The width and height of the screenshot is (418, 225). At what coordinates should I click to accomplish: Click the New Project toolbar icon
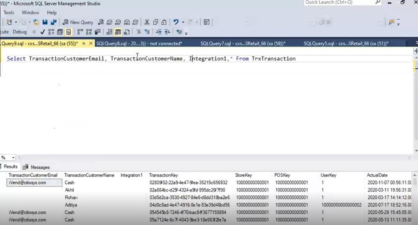click(9, 22)
